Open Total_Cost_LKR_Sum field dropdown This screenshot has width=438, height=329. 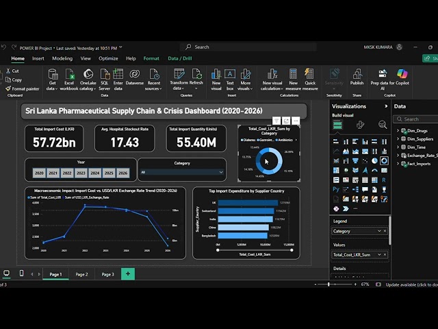click(x=379, y=254)
